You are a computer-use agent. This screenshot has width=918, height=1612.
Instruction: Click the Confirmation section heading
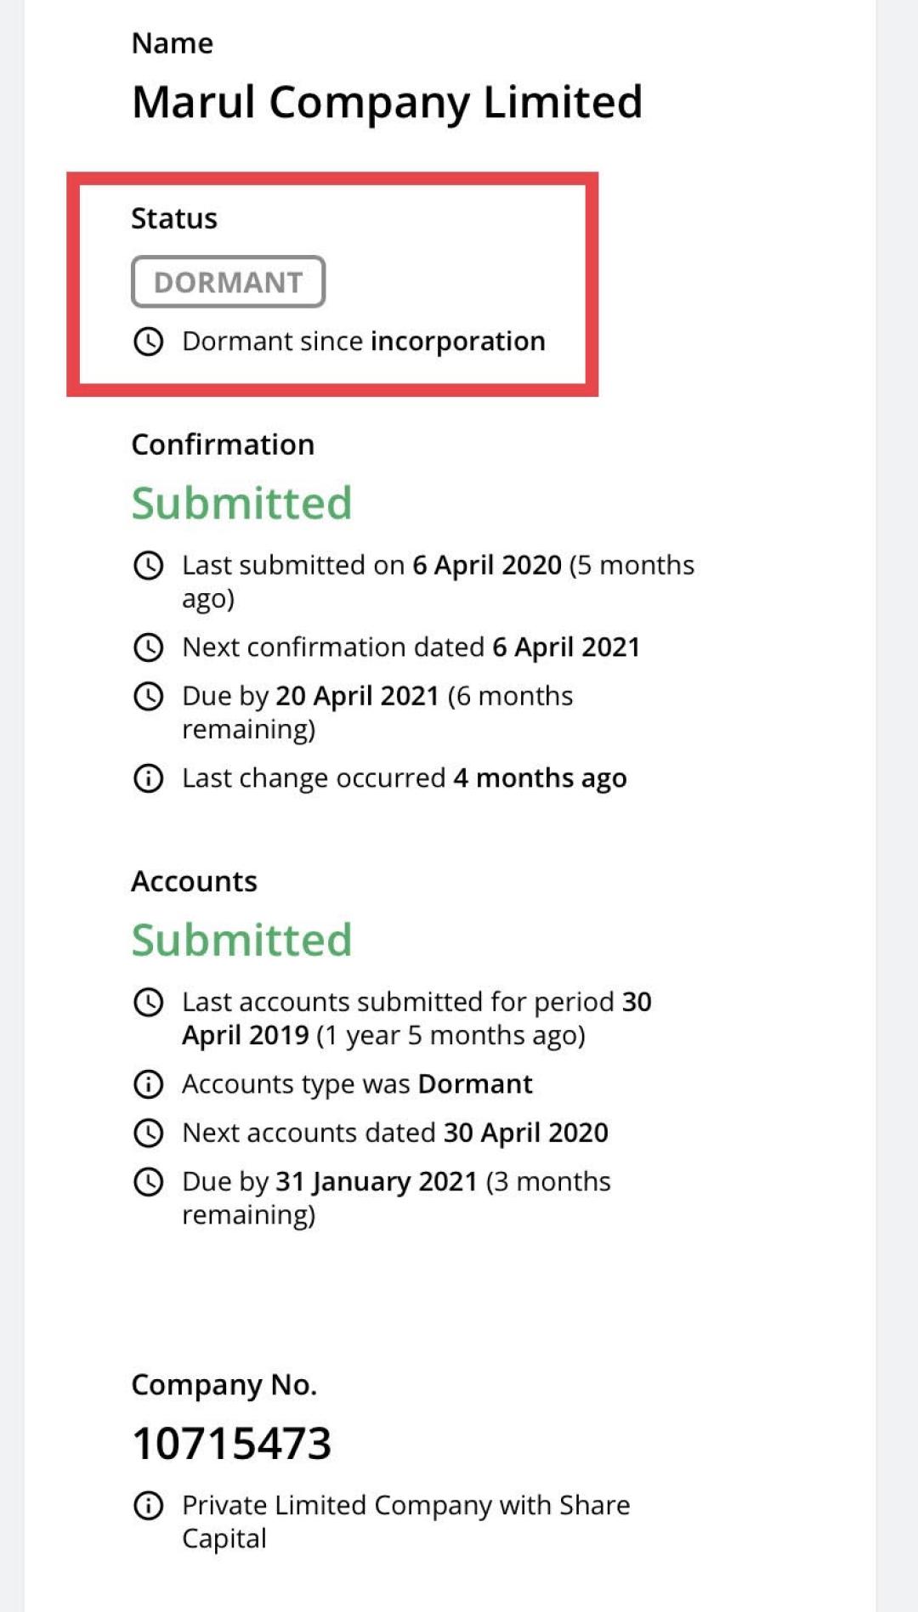coord(223,445)
